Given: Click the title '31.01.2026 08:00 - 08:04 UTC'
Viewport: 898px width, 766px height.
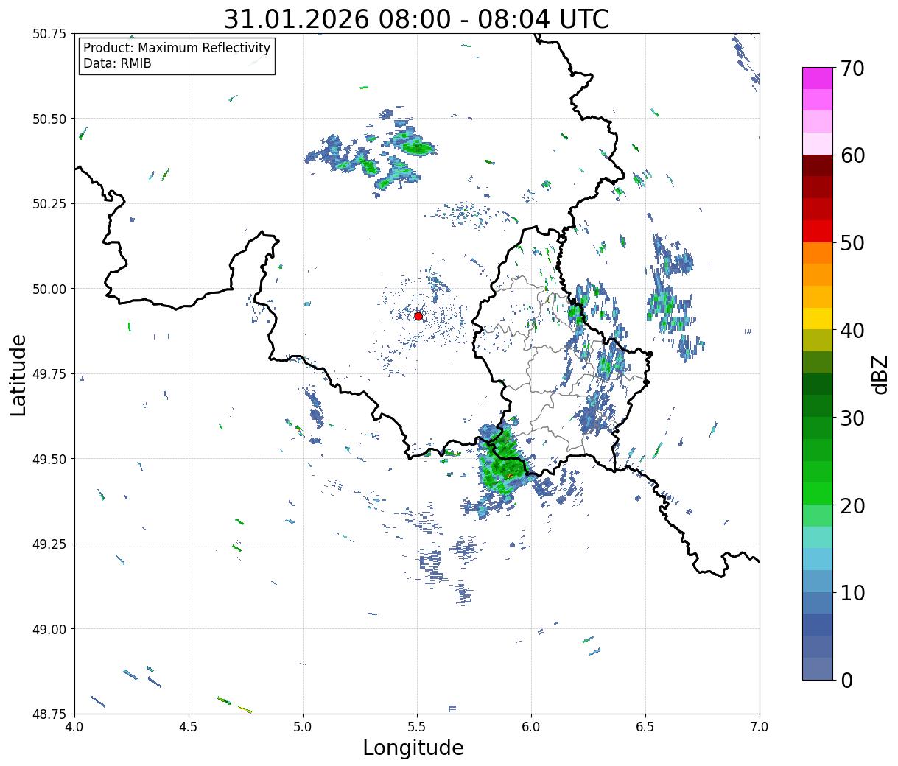Looking at the screenshot, I should coord(416,19).
